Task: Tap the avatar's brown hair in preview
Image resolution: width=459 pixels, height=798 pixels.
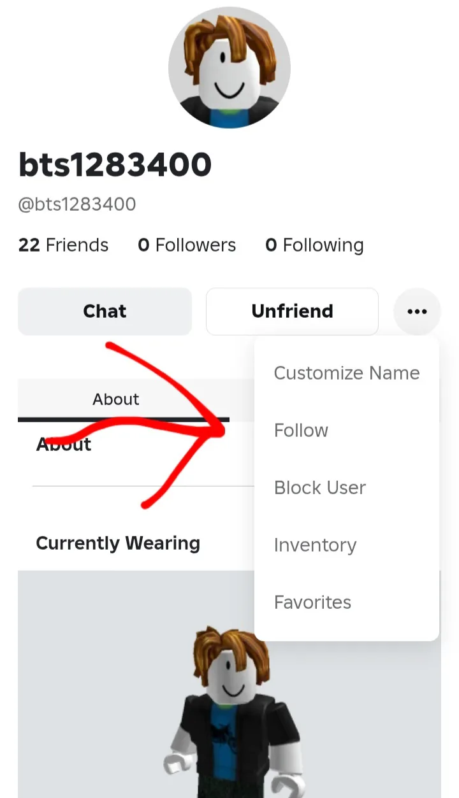Action: [x=231, y=650]
